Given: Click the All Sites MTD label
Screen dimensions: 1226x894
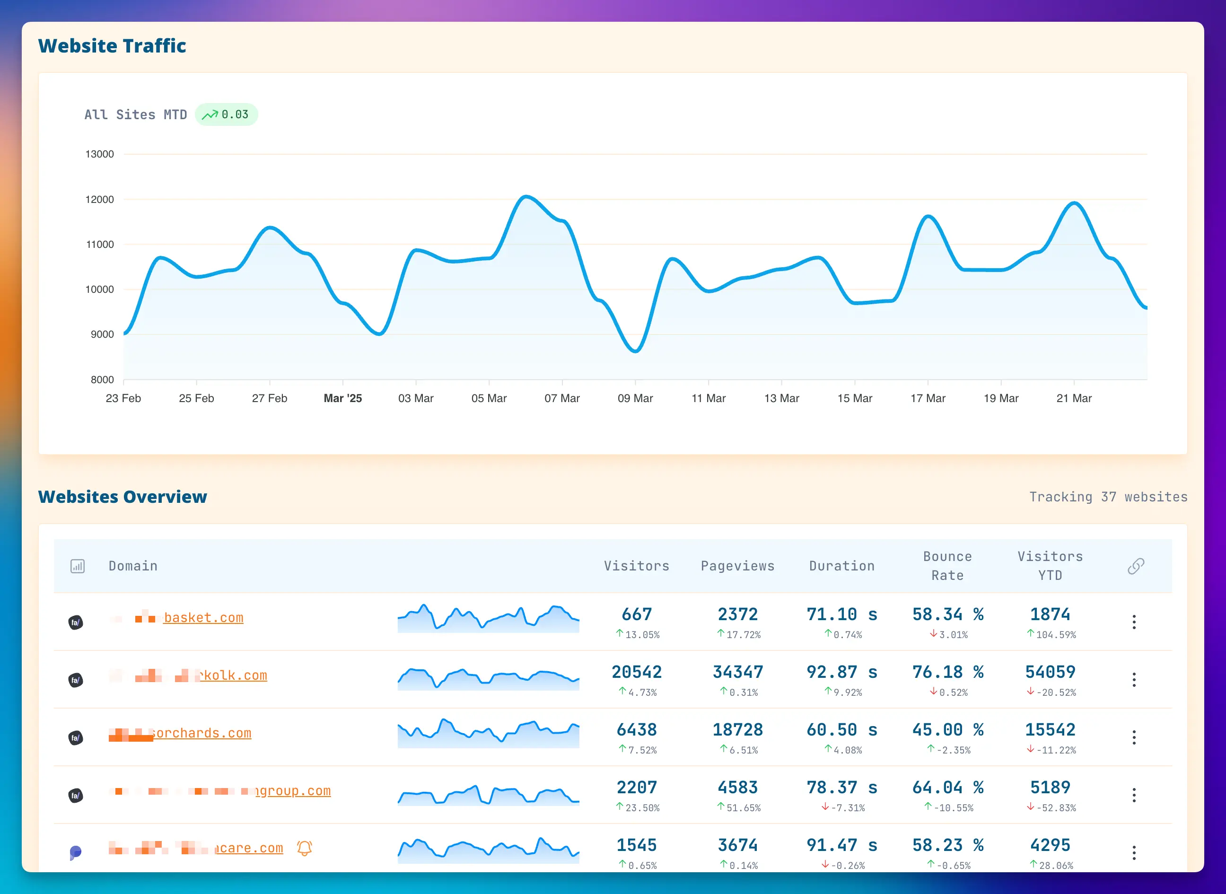Looking at the screenshot, I should (136, 115).
